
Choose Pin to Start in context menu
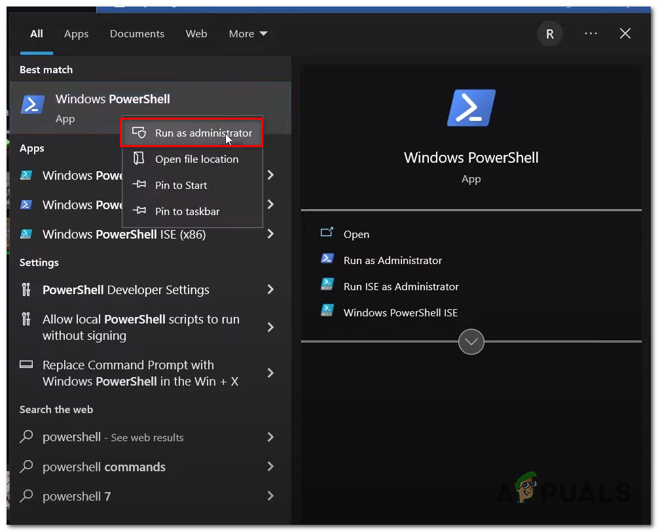coord(192,185)
